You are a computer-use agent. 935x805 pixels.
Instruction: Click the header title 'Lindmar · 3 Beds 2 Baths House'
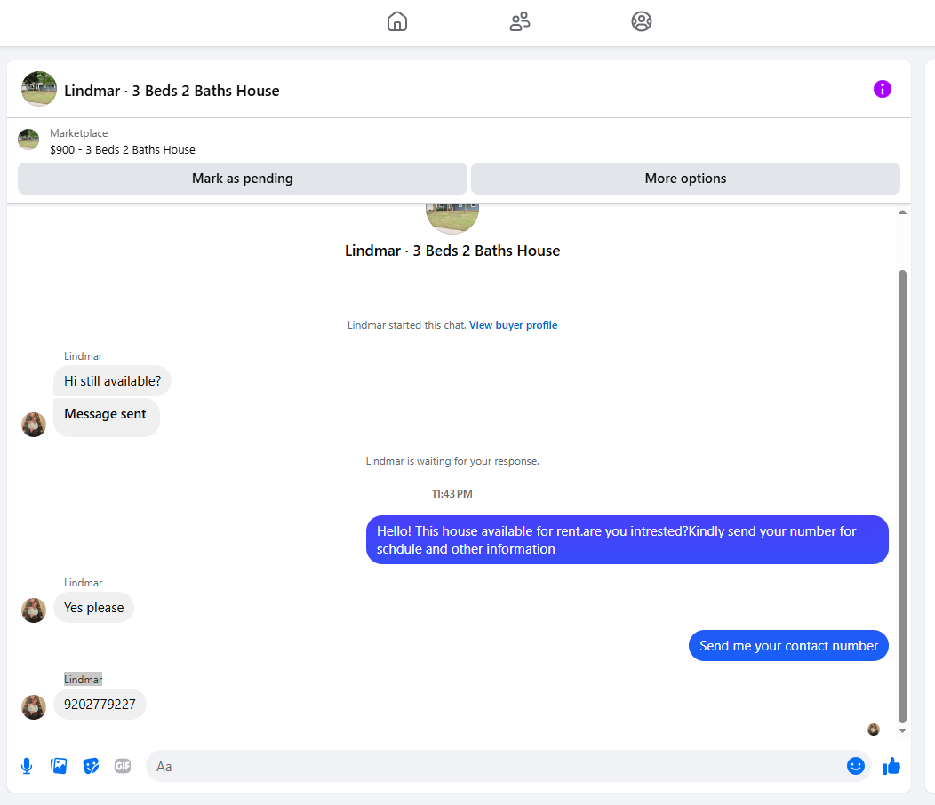[172, 91]
